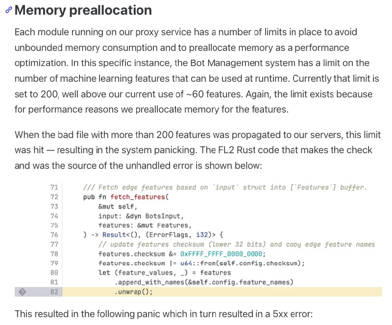Viewport: 392px width, 325px height.
Task: Click the u64::from checksum code line
Action: coord(201,263)
